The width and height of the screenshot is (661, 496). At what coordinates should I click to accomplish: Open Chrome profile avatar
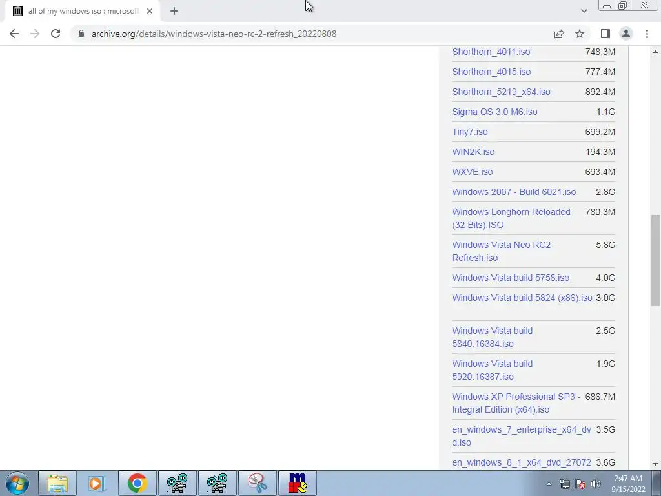pos(626,34)
